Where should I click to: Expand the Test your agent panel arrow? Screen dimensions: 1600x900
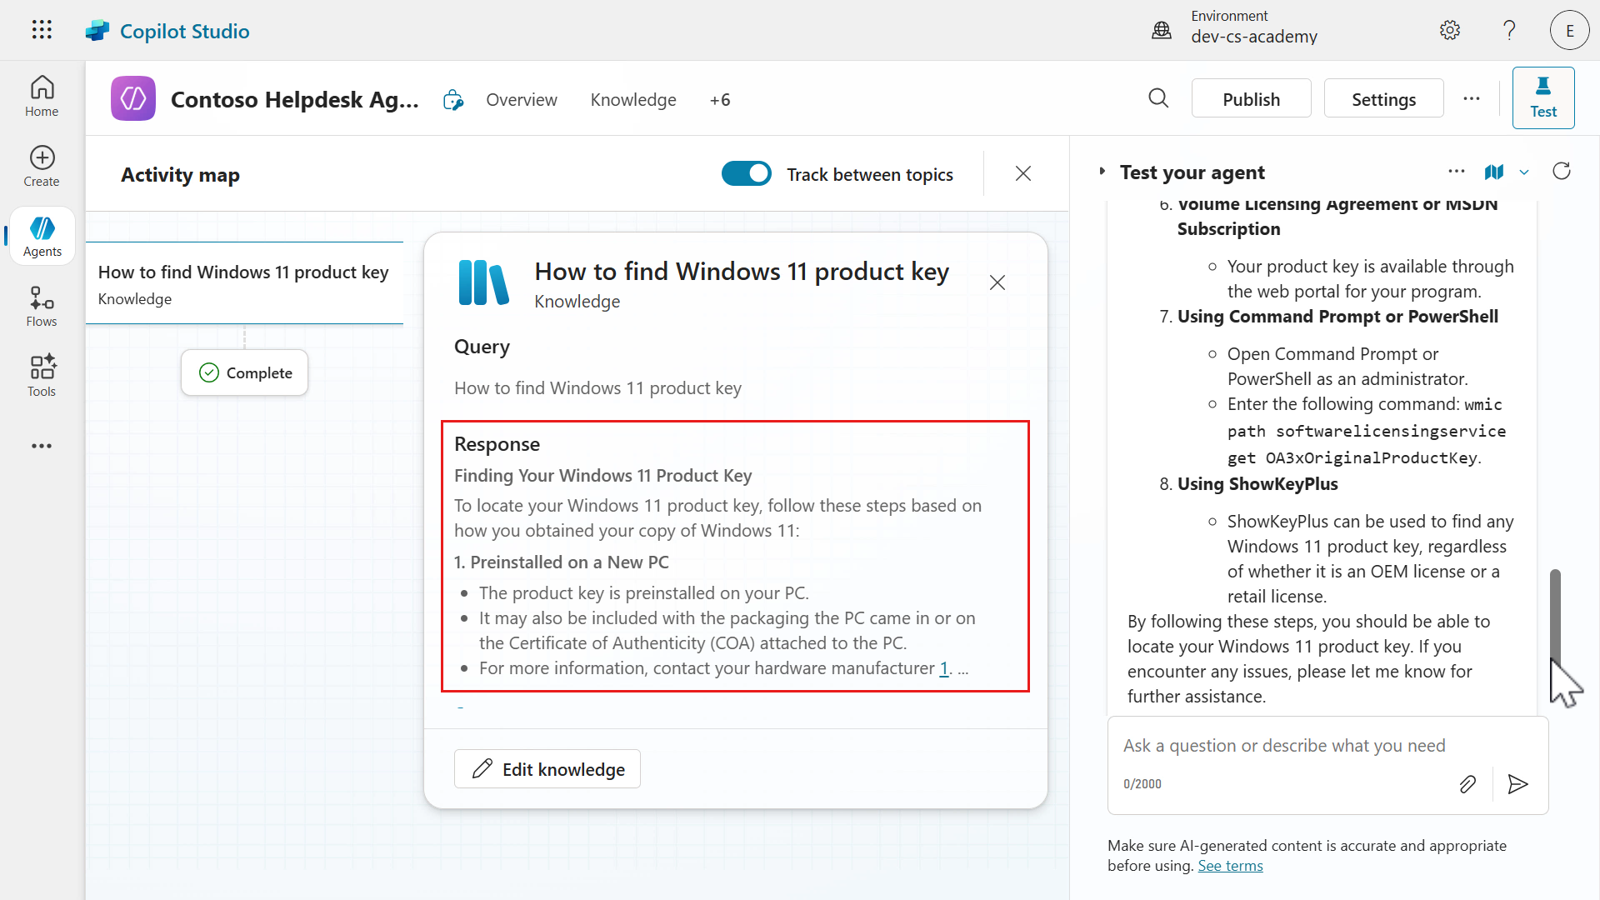[x=1102, y=172]
